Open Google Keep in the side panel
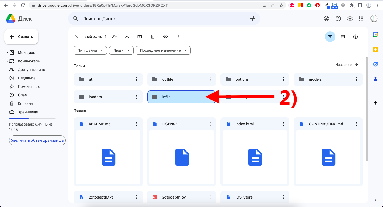This screenshot has width=383, height=207. click(x=376, y=49)
